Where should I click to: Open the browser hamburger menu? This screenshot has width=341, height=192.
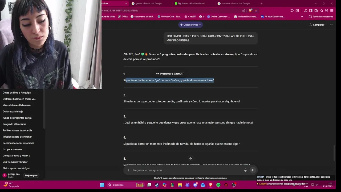click(x=332, y=10)
